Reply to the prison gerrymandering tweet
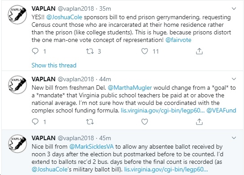Screen dimensions: 244x175 [35, 51]
